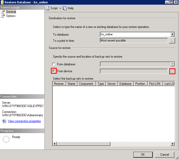Click the Position column header

[x=141, y=84]
